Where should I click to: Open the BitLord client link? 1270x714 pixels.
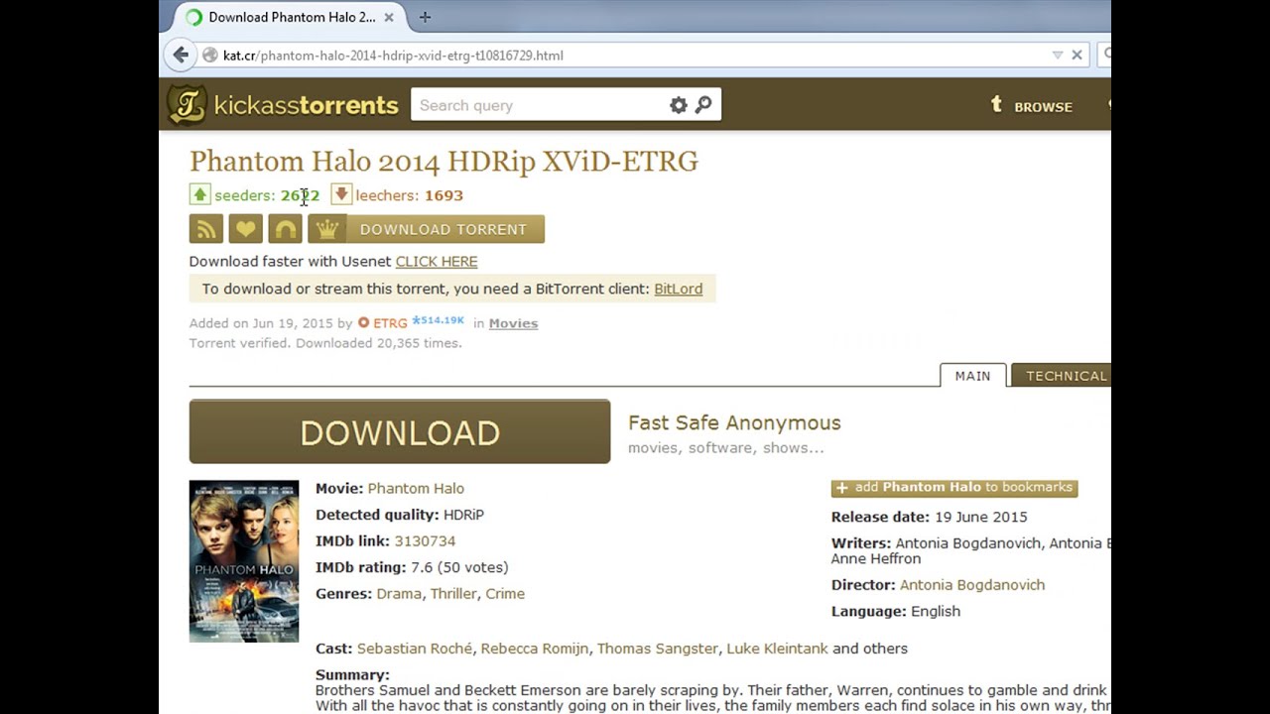coord(678,289)
